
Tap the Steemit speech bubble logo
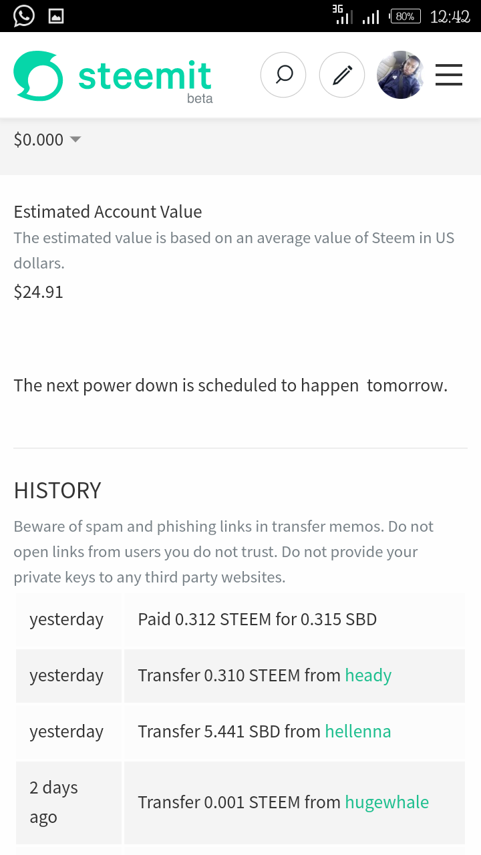(38, 76)
